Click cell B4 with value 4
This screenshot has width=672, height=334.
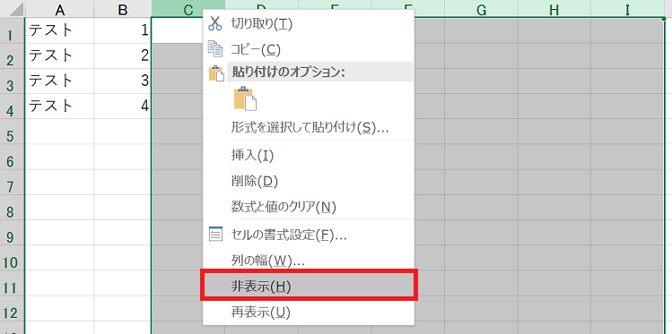click(123, 107)
